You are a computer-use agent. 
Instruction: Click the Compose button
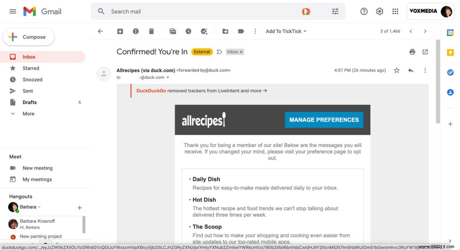pos(28,37)
